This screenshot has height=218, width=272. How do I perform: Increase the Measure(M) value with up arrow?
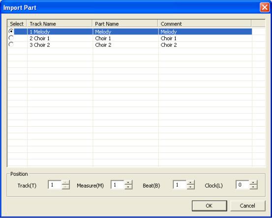click(x=128, y=183)
